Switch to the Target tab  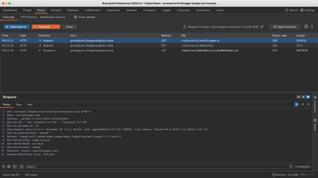coord(27,10)
